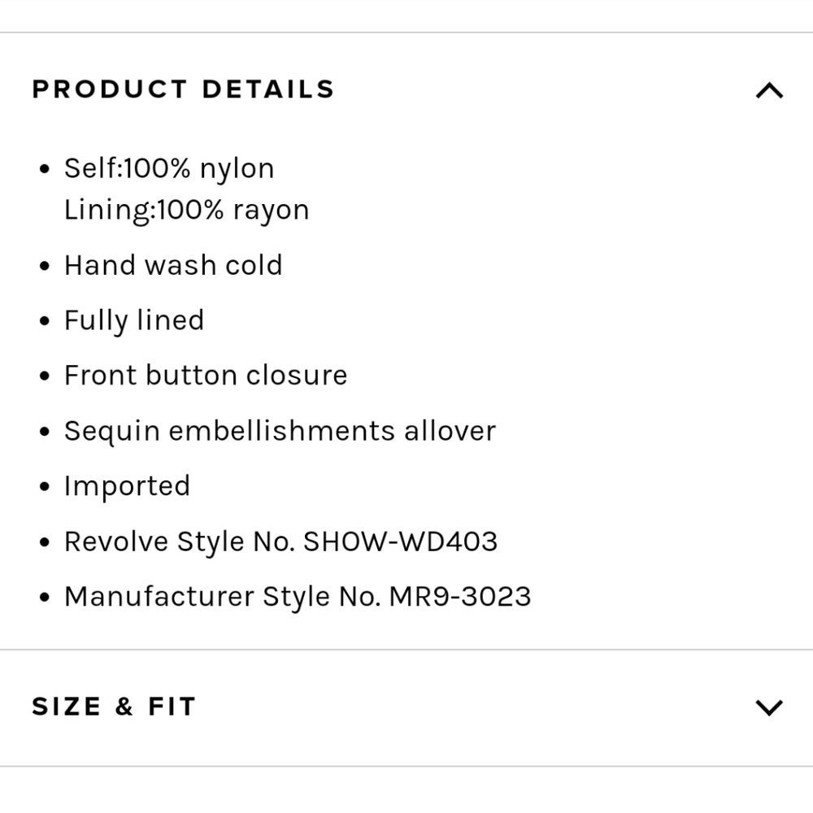Click the bullet before "Front button closure"
Screen dimensions: 813x813
coord(45,377)
